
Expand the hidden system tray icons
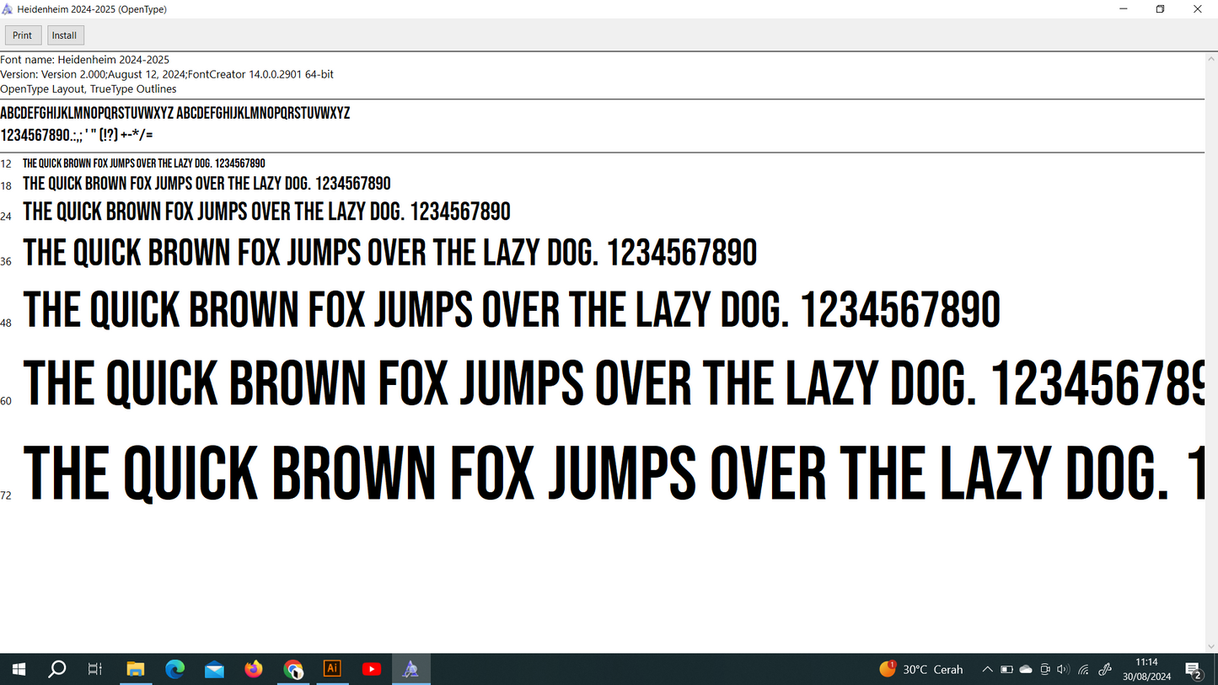tap(987, 670)
